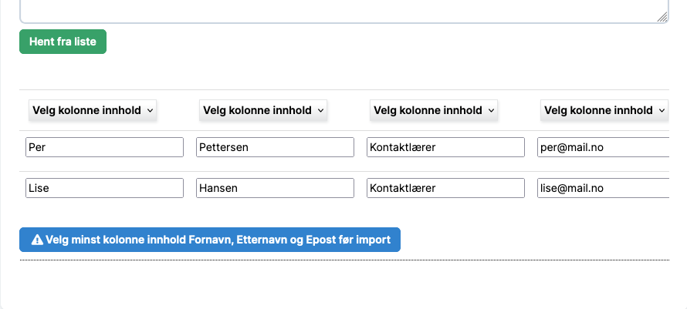Image resolution: width=687 pixels, height=309 pixels.
Task: Click the blue import warning button
Action: tap(210, 240)
